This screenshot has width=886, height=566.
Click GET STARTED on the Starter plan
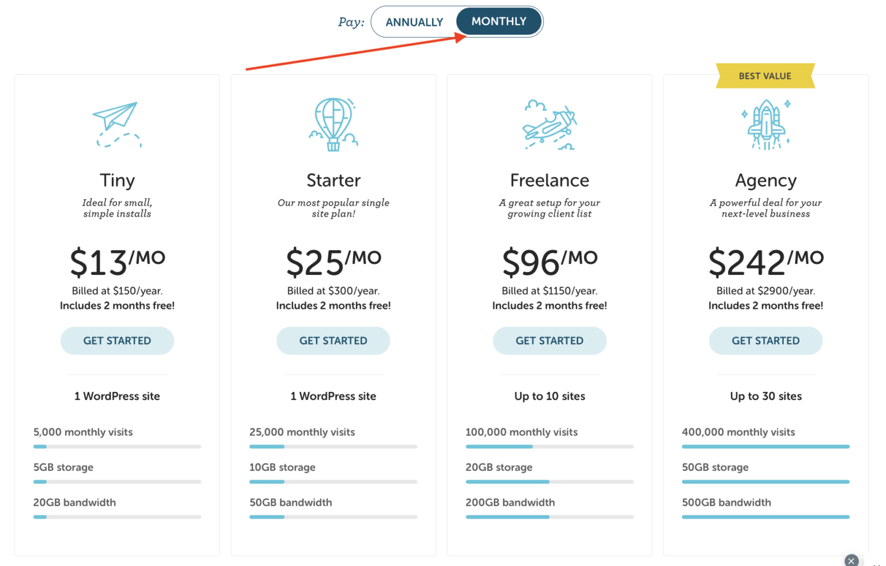pyautogui.click(x=333, y=341)
